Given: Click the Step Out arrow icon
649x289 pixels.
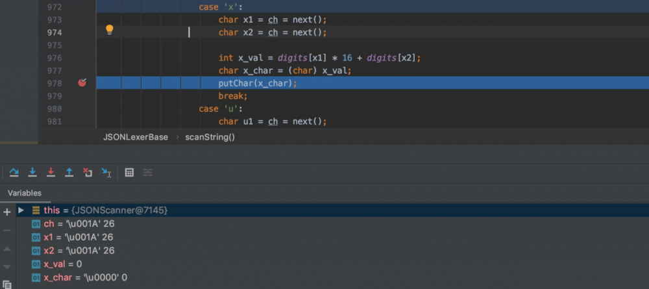Looking at the screenshot, I should coord(69,172).
